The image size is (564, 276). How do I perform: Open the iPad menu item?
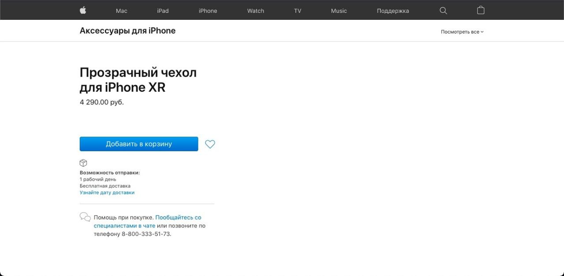click(x=163, y=11)
